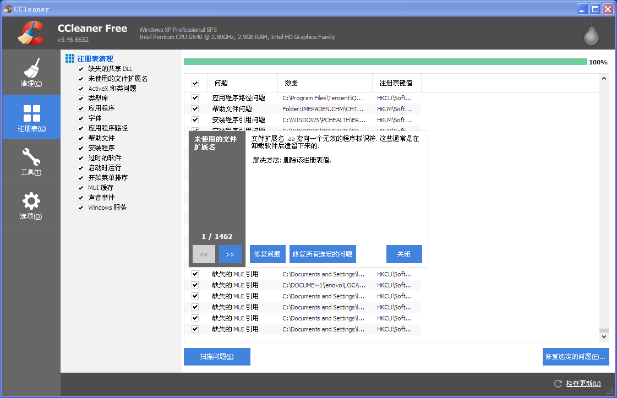Open the 注册表 registry grid section
The width and height of the screenshot is (617, 398).
click(x=31, y=117)
